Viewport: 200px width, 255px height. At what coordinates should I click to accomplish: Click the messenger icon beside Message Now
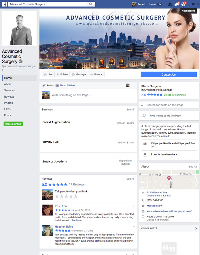[143, 206]
